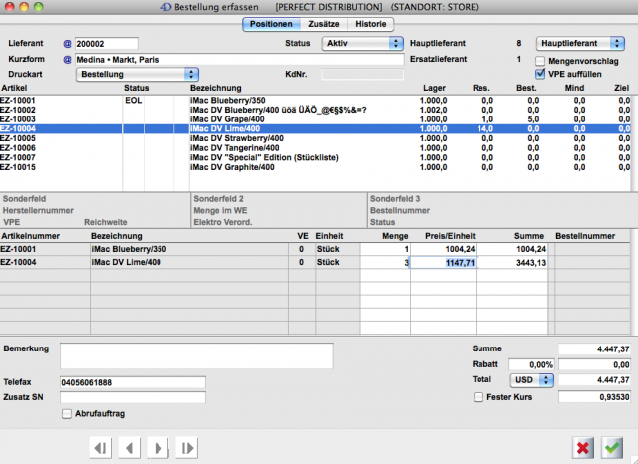Viewport: 638px width, 464px height.
Task: Cancel with the red X button
Action: click(584, 448)
